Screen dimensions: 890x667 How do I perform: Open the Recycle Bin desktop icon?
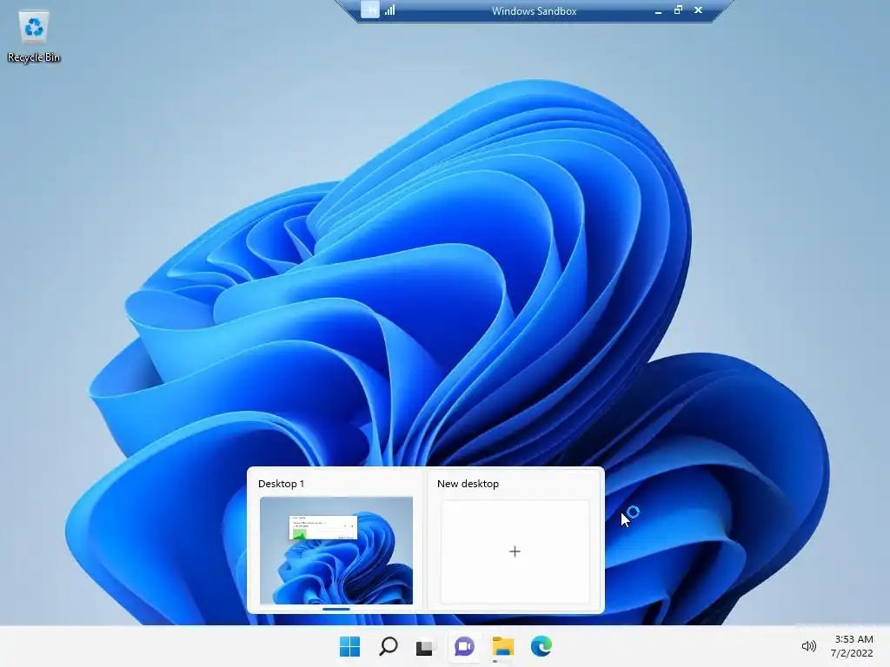coord(34,36)
